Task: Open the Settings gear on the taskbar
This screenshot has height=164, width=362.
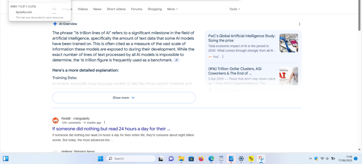Action: 241,159
